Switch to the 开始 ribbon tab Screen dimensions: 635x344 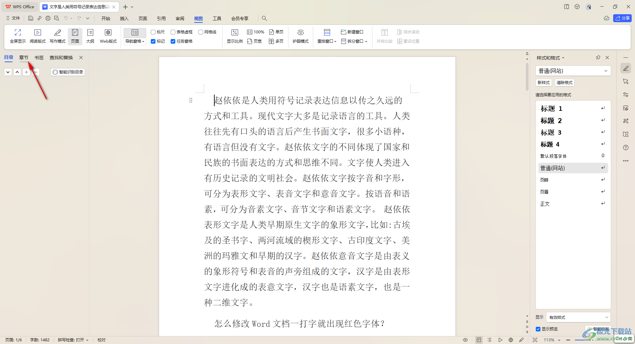[106, 19]
